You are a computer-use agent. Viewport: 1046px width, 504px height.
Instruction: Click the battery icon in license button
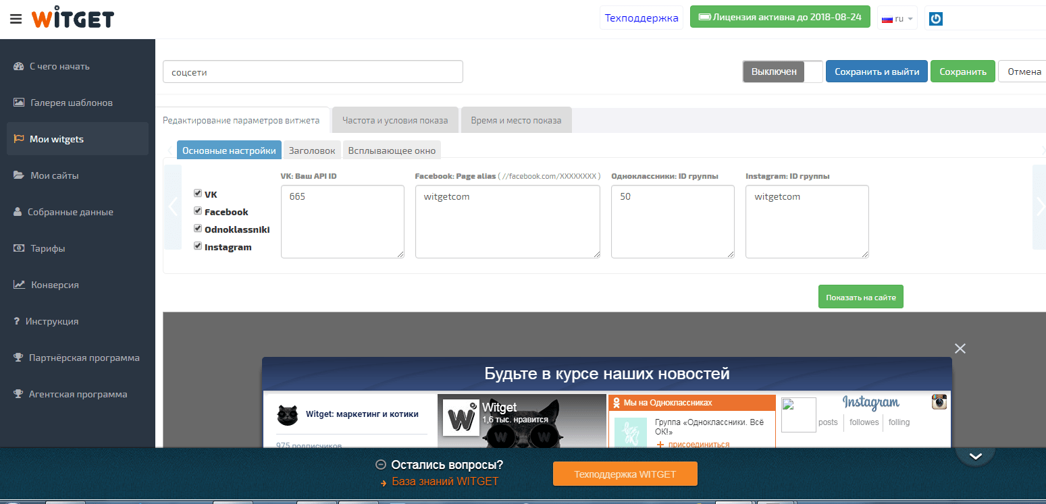pyautogui.click(x=705, y=17)
